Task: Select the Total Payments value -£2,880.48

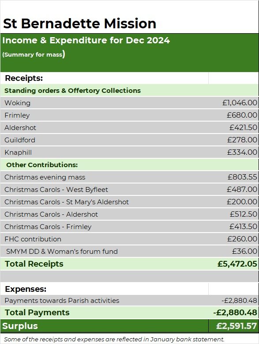Action: coord(235,313)
